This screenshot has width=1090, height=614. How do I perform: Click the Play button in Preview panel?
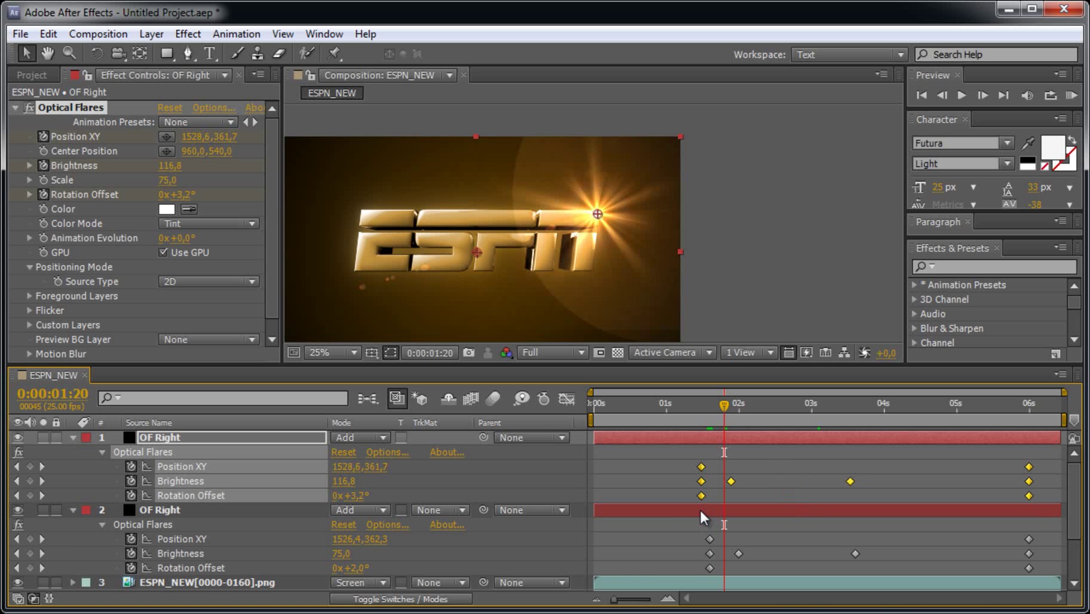[962, 95]
